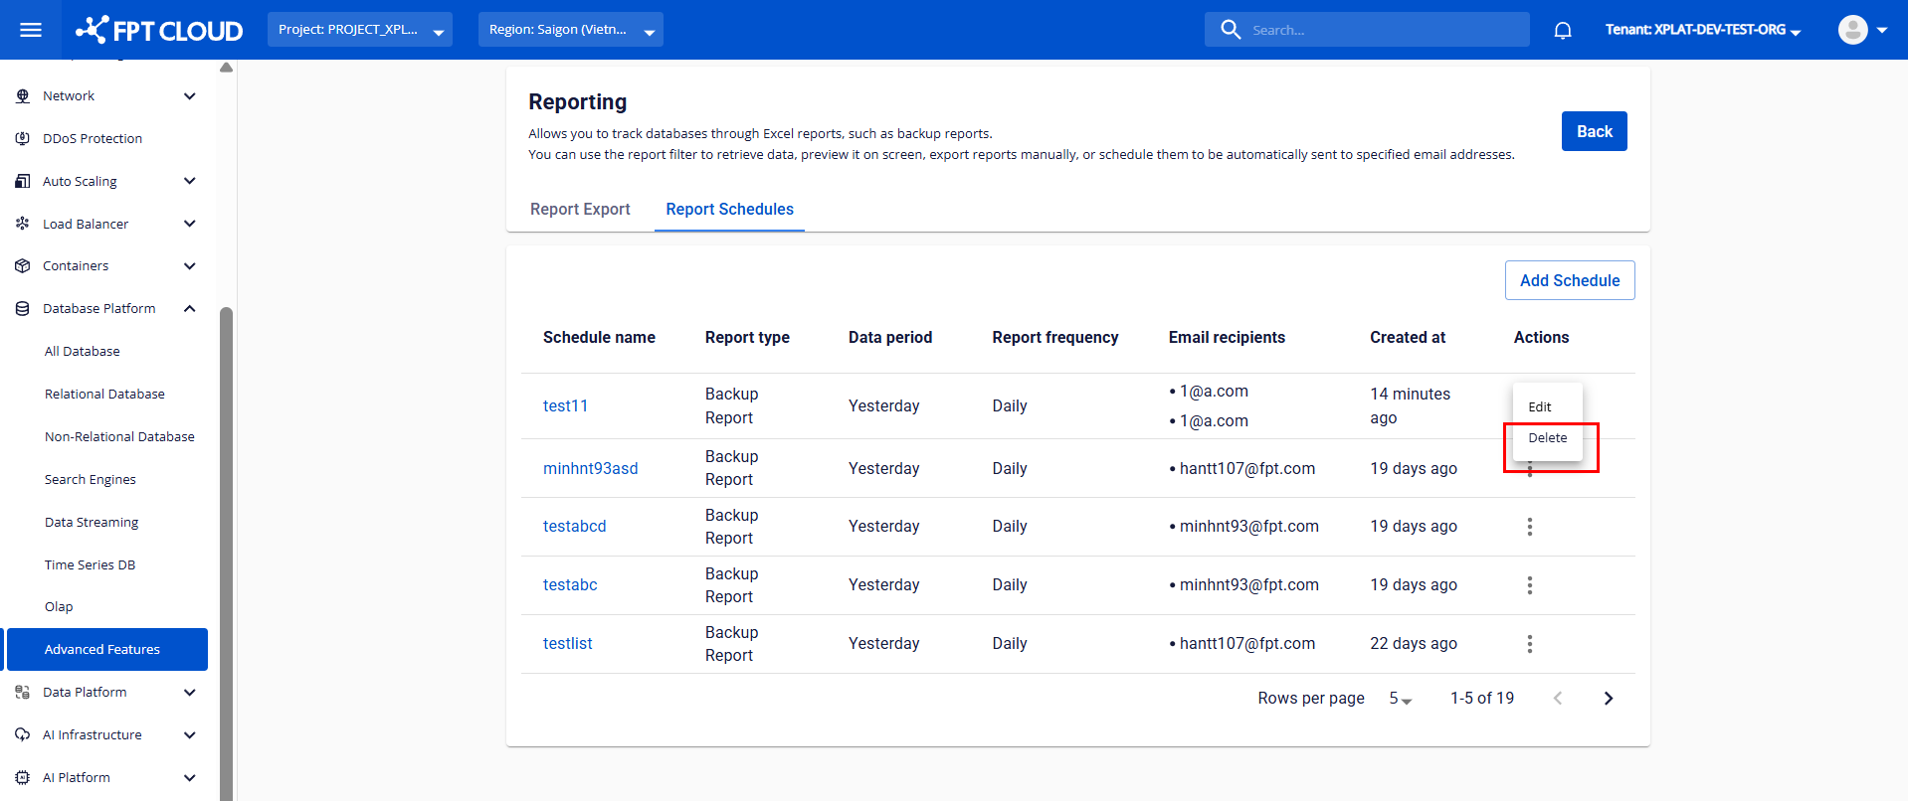Open the hamburger main menu
This screenshot has height=801, width=1908.
[31, 30]
